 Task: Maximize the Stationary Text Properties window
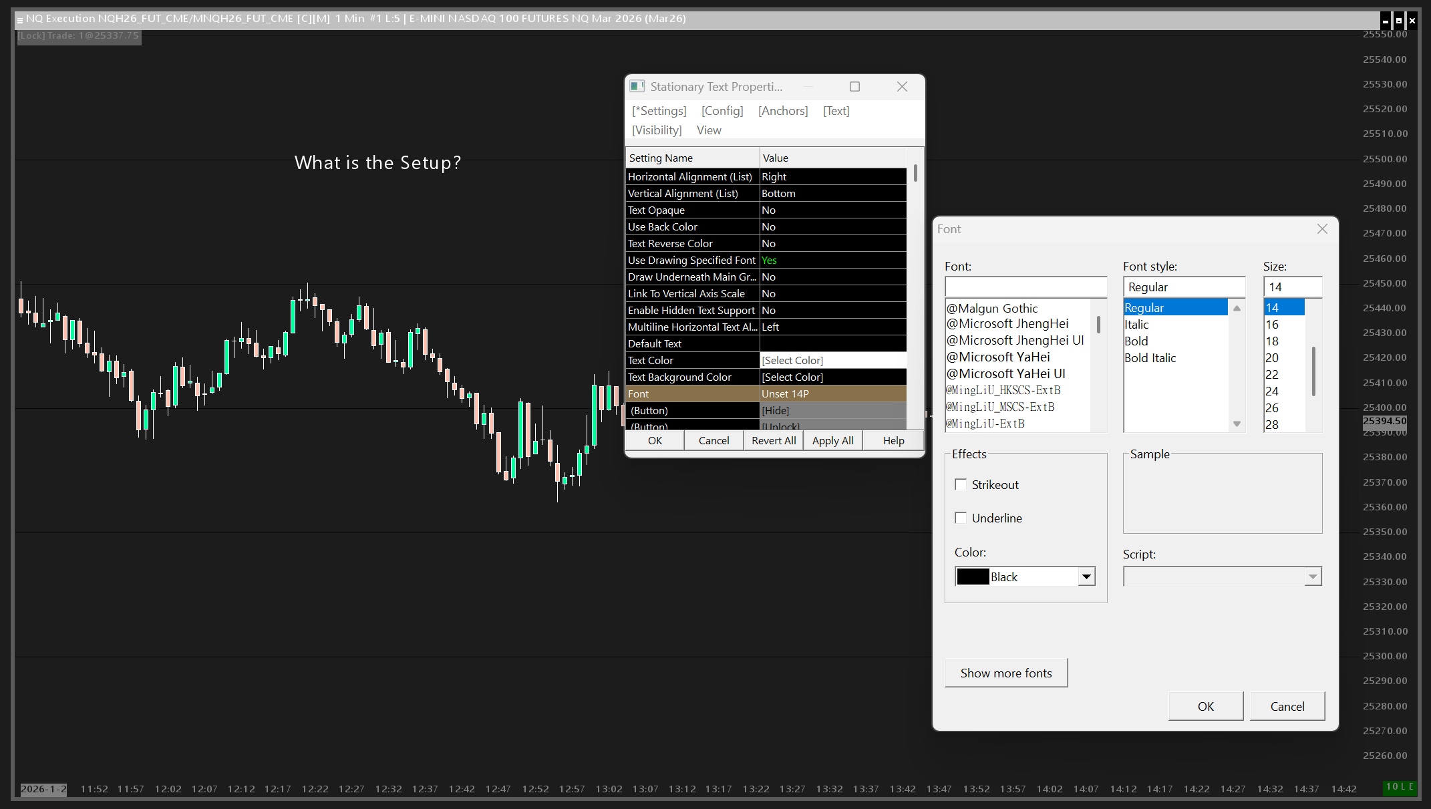tap(854, 86)
